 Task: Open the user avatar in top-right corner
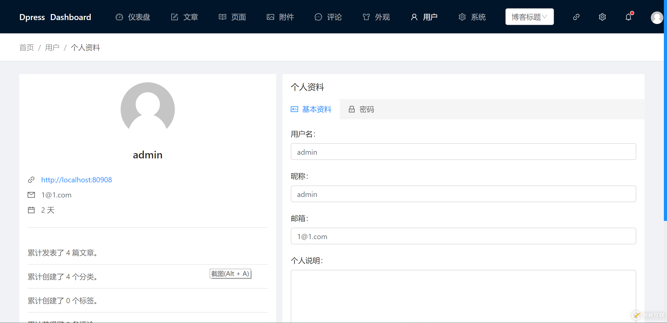tap(657, 18)
